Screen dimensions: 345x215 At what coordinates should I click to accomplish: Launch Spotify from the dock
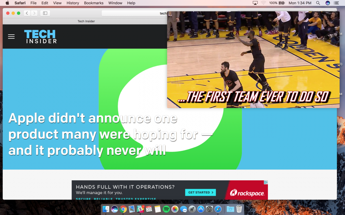coord(166,209)
